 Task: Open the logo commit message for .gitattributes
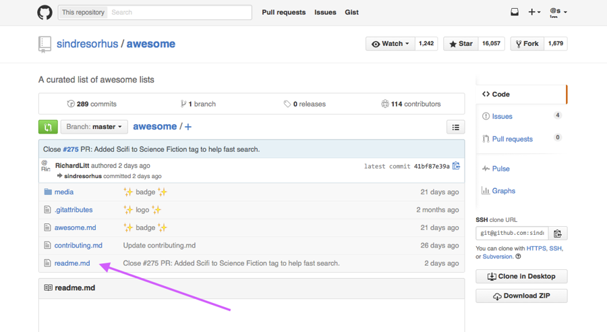point(142,210)
